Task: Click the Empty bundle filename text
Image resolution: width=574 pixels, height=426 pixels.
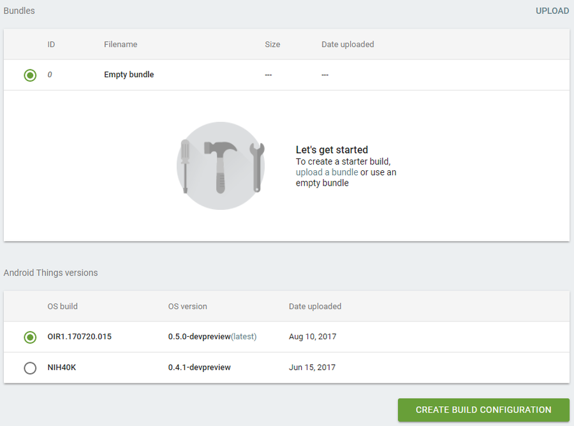Action: pos(129,75)
